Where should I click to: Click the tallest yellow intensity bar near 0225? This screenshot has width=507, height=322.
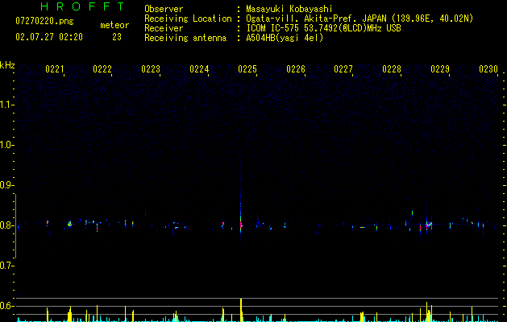pyautogui.click(x=241, y=310)
